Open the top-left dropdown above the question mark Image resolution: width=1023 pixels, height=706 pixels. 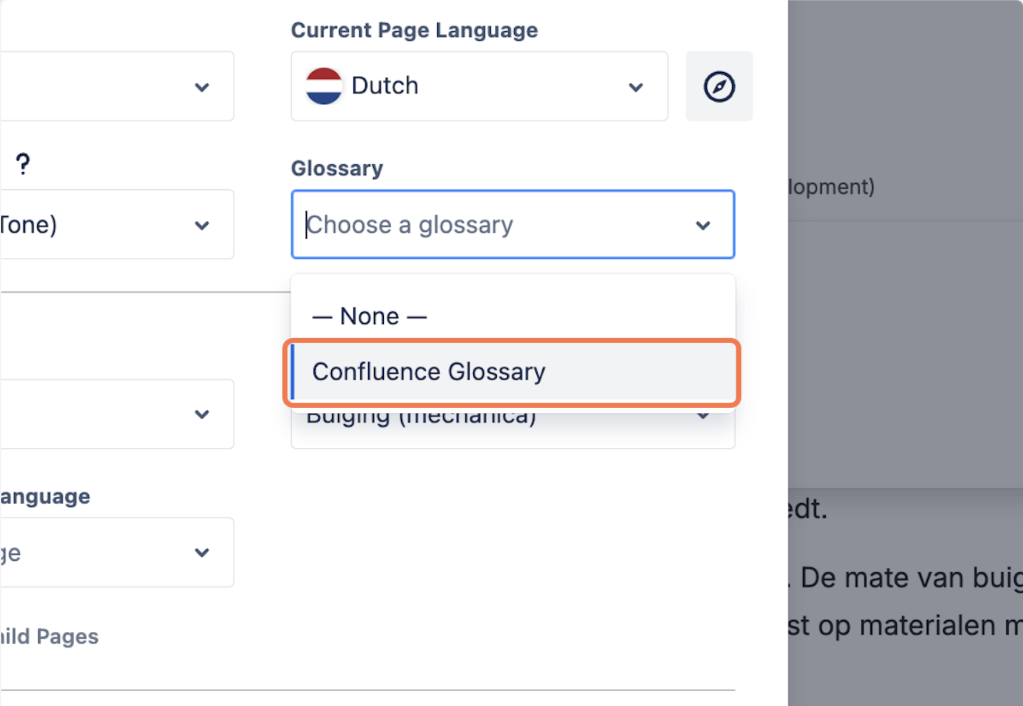tap(117, 86)
